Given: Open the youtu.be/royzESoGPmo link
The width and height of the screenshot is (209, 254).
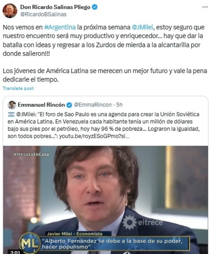Looking at the screenshot, I should 94,136.
